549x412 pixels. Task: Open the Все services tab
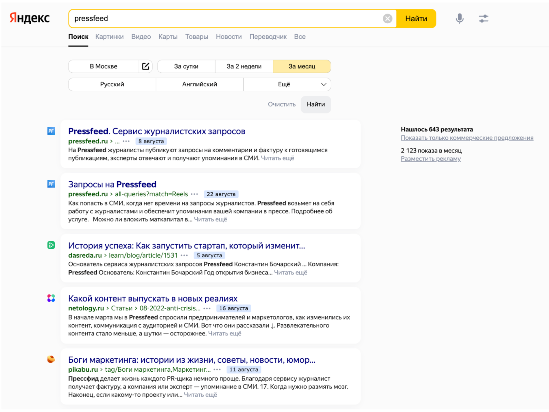coord(300,37)
